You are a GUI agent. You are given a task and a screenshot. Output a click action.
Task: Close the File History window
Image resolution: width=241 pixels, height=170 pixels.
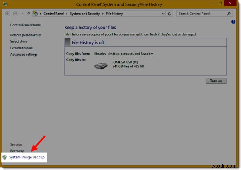230,3
